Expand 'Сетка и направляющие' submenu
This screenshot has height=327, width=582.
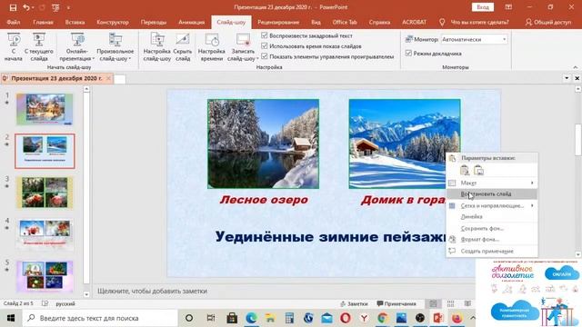[492, 205]
